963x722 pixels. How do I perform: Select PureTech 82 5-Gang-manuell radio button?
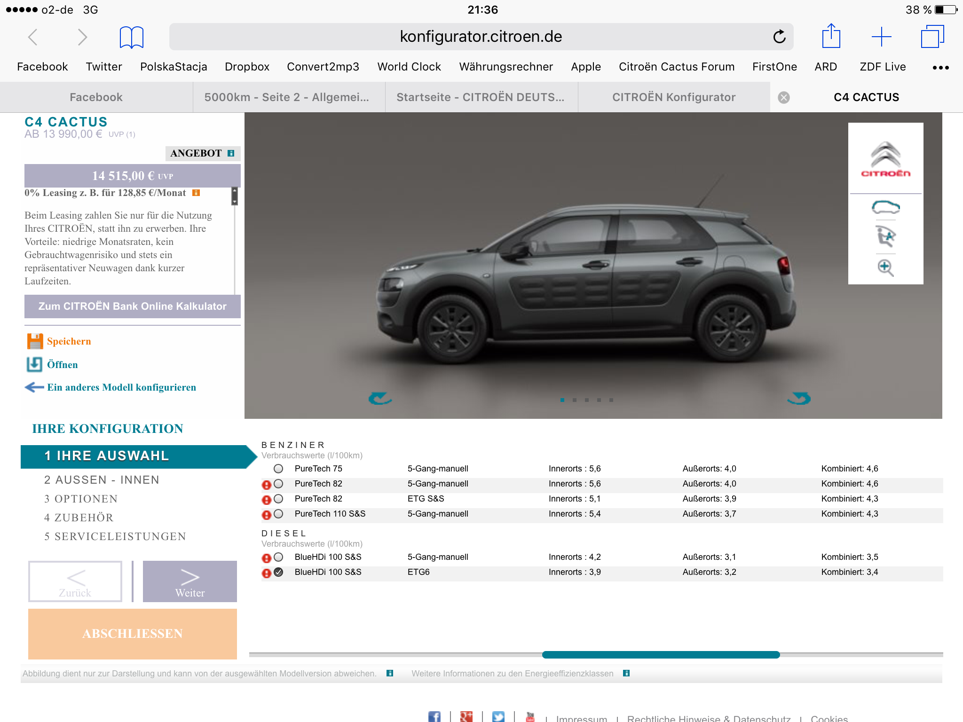pyautogui.click(x=278, y=484)
